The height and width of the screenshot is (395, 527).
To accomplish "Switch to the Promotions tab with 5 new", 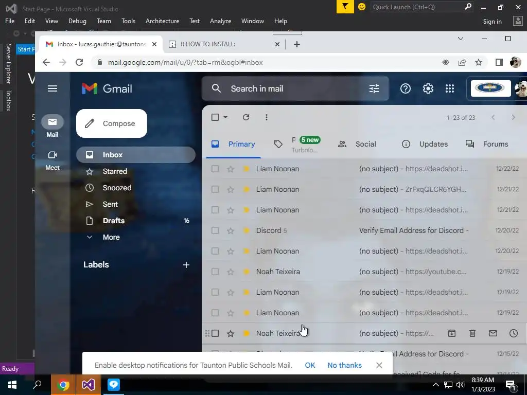I will pos(297,145).
